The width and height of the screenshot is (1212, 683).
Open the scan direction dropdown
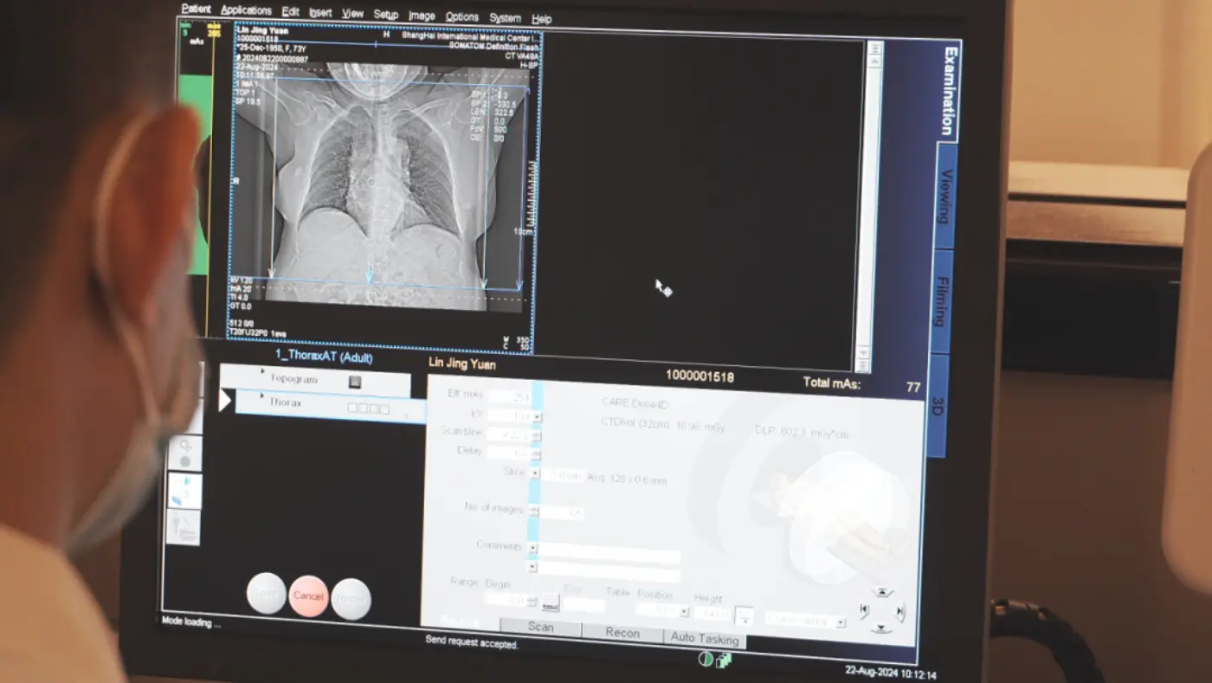click(840, 622)
